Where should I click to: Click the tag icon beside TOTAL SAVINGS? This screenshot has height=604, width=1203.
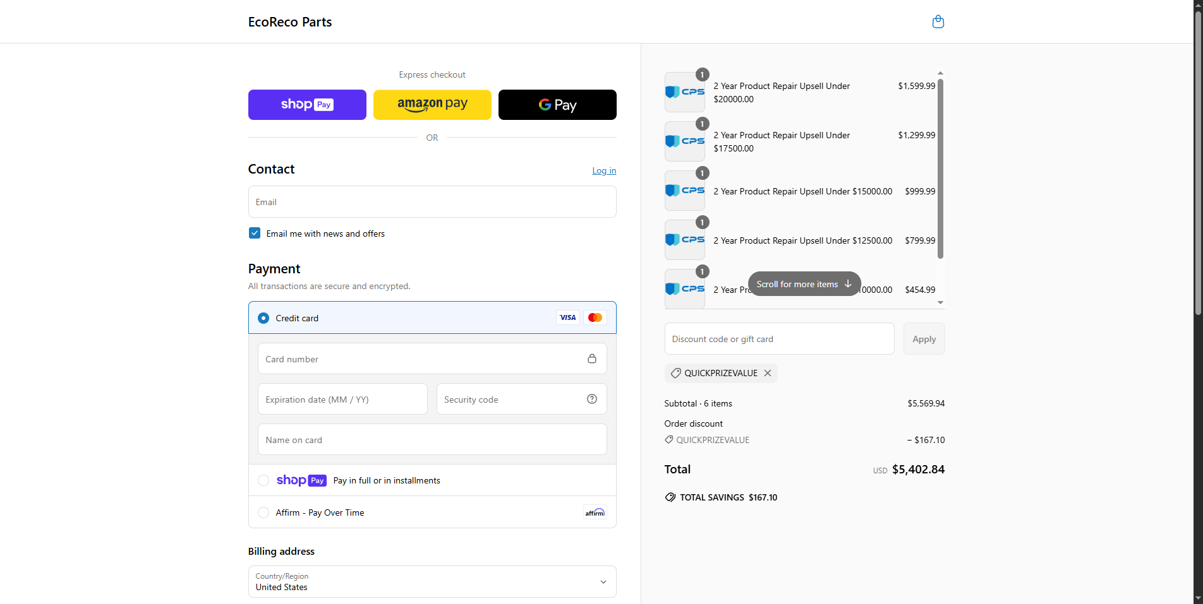[670, 497]
